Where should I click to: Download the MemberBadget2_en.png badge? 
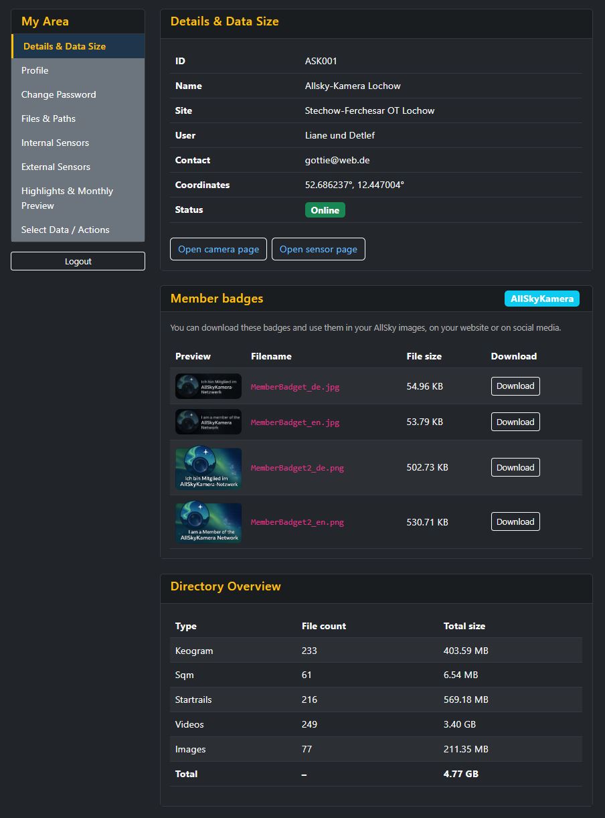click(515, 521)
